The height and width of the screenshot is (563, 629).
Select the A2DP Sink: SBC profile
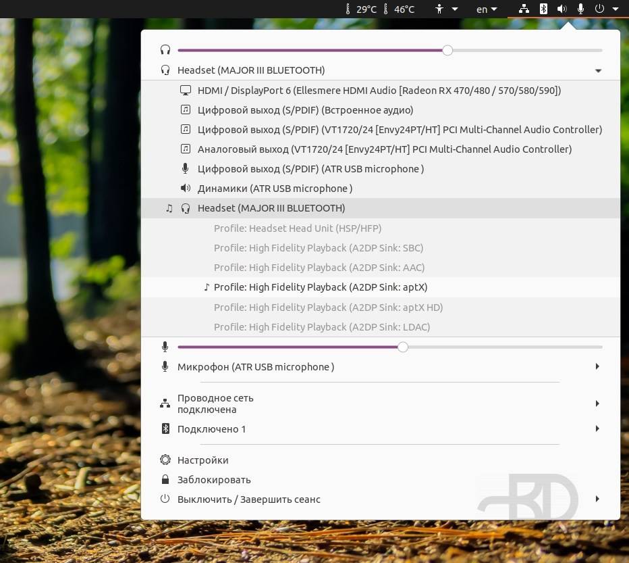[319, 248]
